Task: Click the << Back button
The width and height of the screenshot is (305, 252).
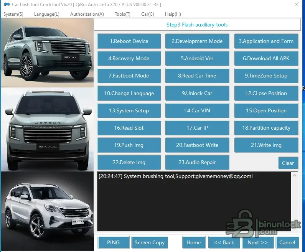Action: pos(224,242)
